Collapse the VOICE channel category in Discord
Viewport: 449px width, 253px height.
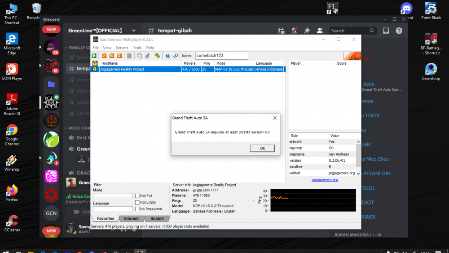coord(77,128)
